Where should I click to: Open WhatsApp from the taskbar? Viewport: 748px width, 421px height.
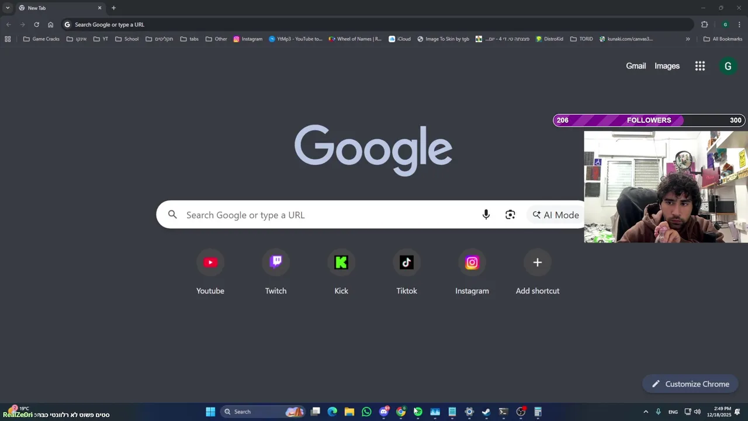(x=366, y=412)
